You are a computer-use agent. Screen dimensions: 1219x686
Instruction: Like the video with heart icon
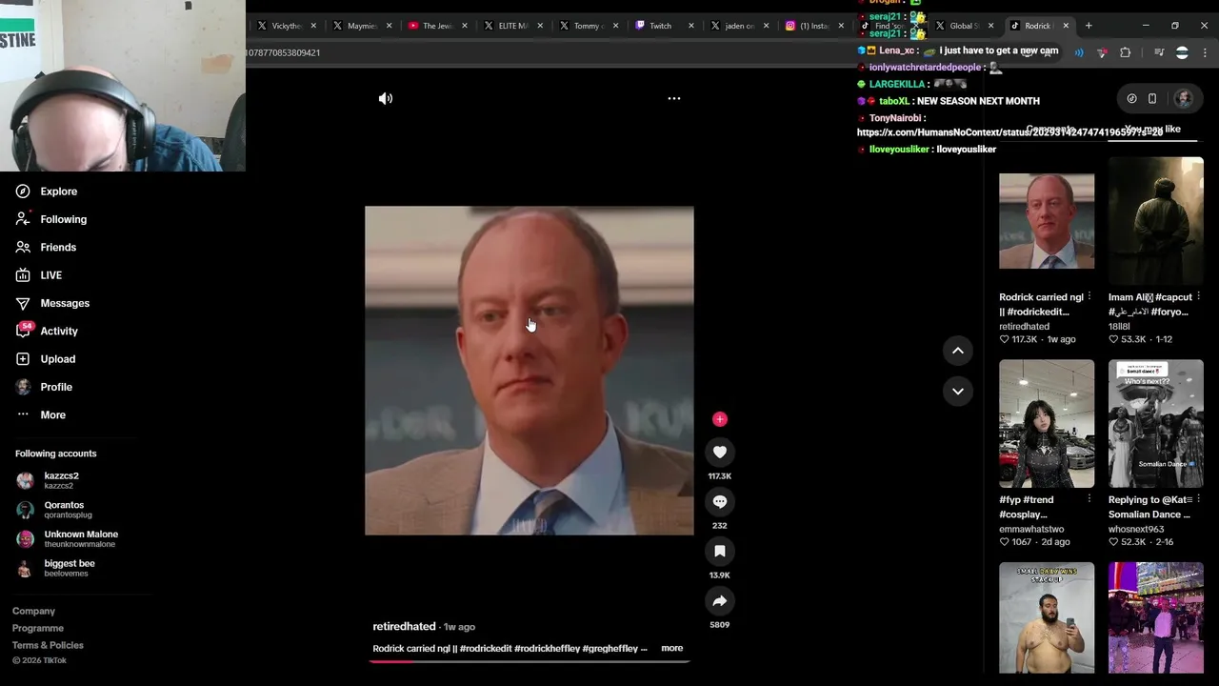coord(720,452)
